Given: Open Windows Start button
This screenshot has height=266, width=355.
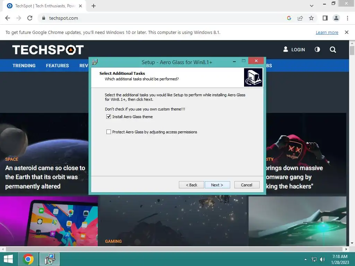Looking at the screenshot, I should tap(8, 259).
